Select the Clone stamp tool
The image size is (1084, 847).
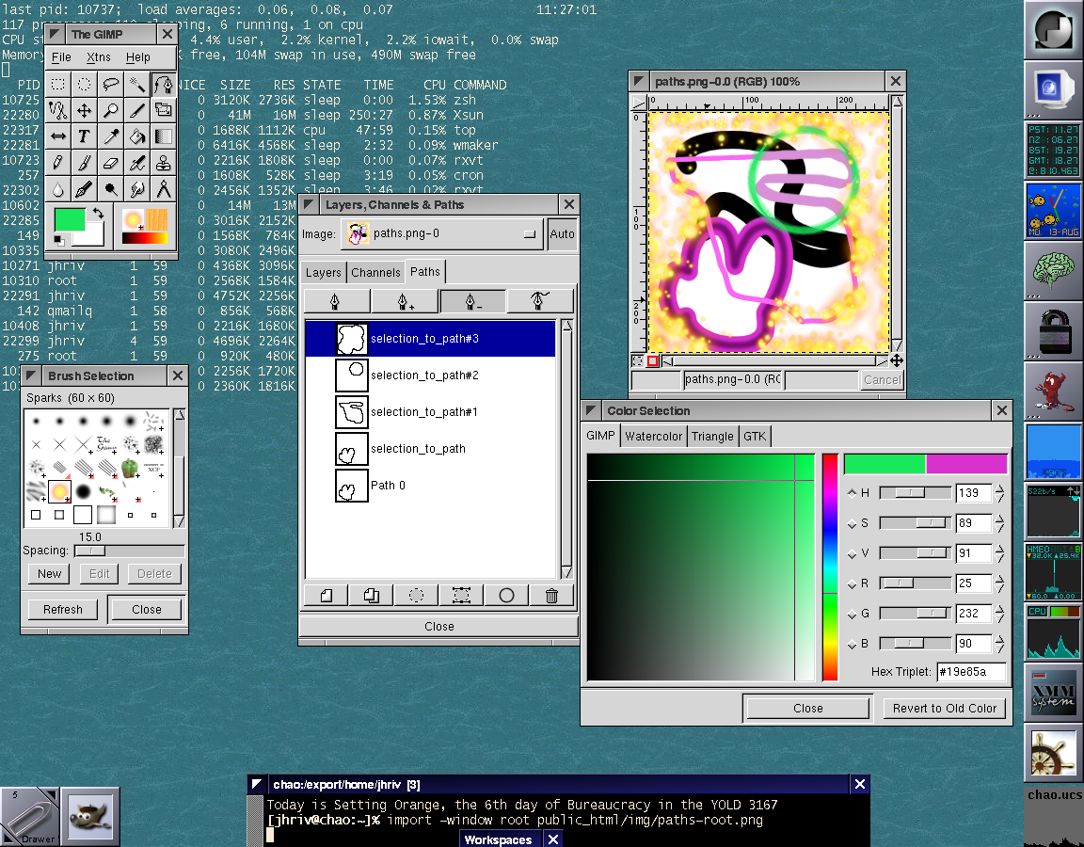click(x=163, y=163)
